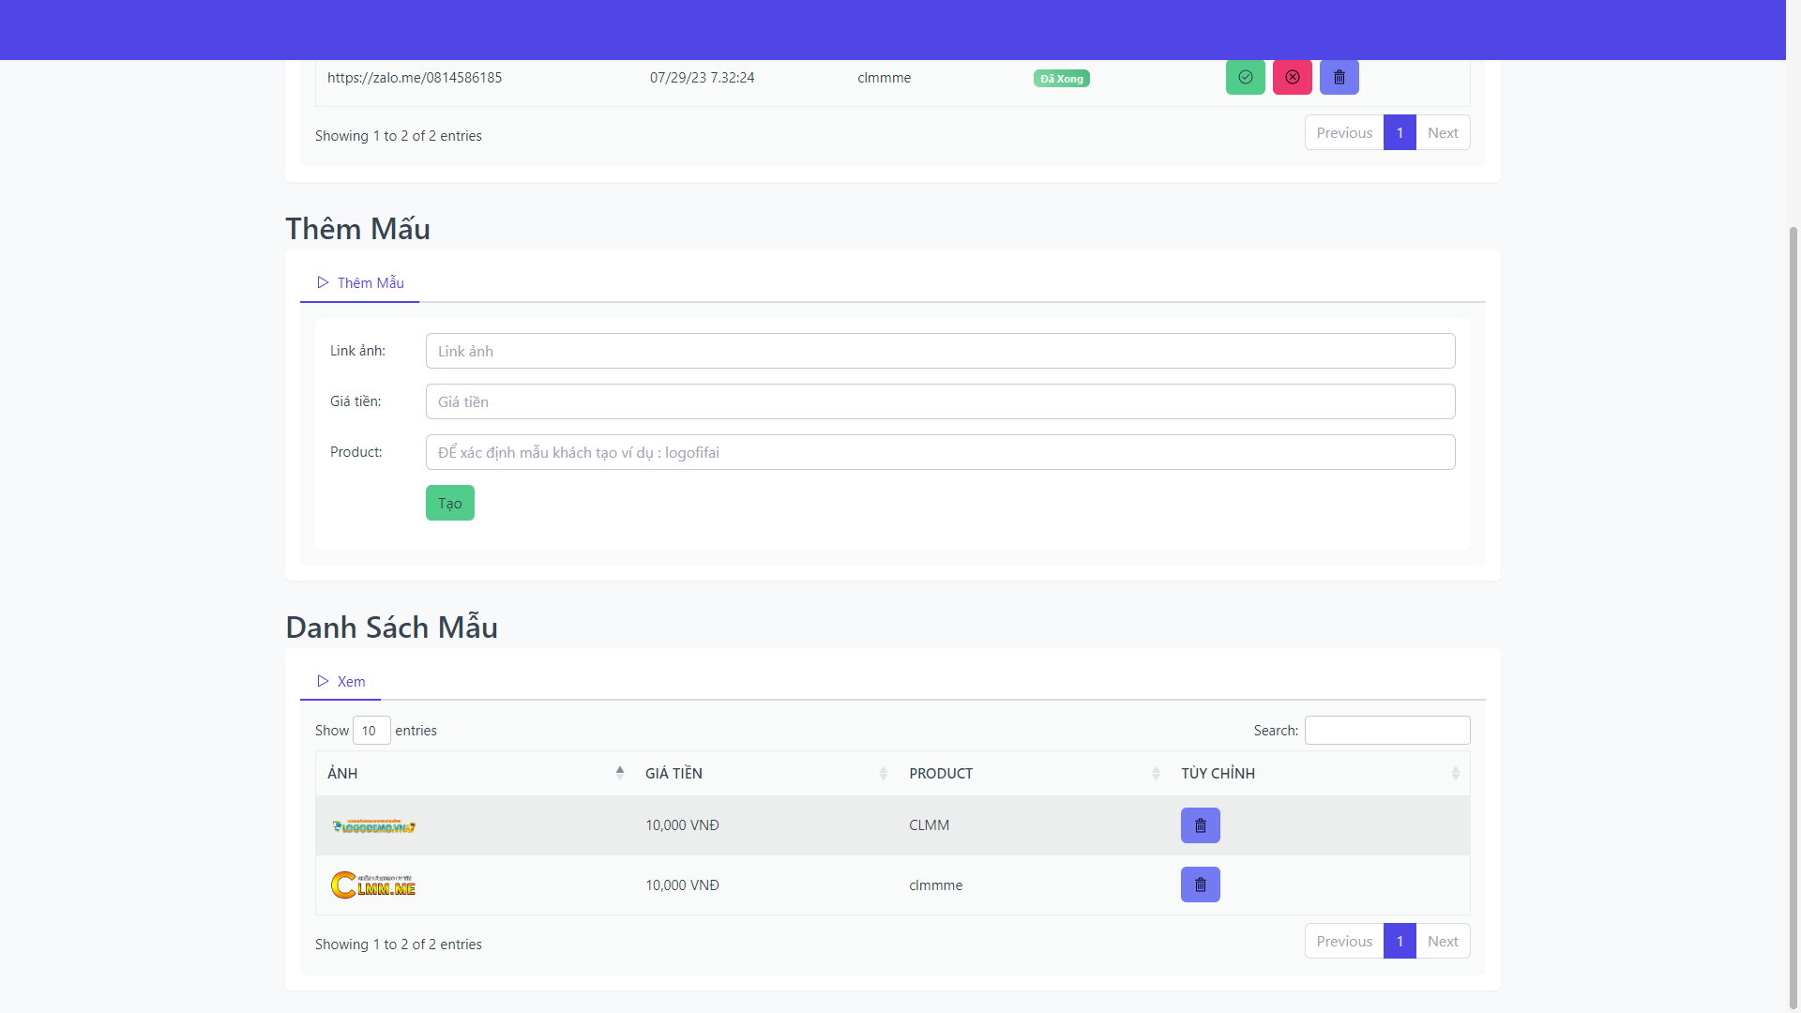The image size is (1801, 1013).
Task: Click Previous in top pagination
Action: coord(1343,132)
